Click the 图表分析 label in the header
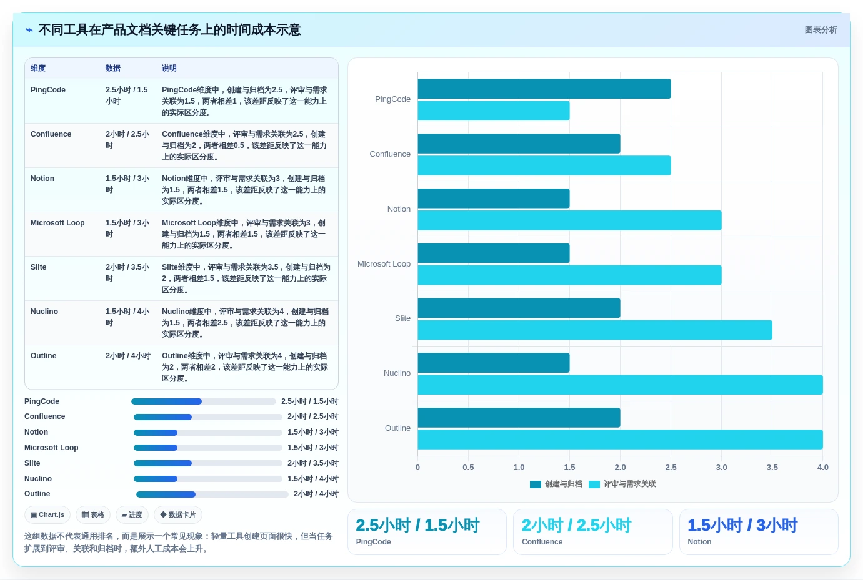 pos(821,30)
